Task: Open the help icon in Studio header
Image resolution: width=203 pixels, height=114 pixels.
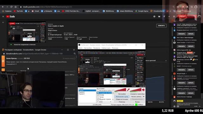Action: tap(154, 16)
